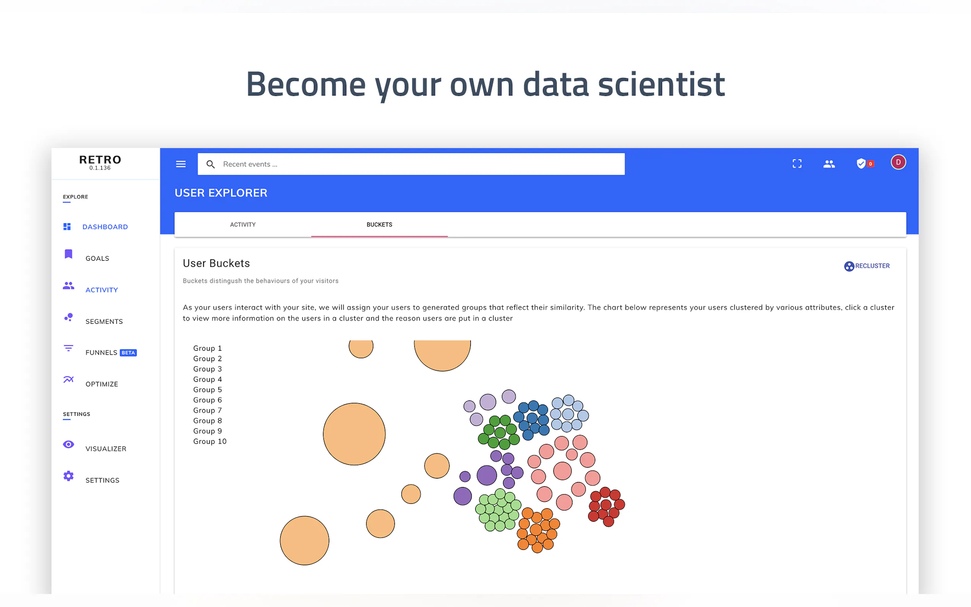Image resolution: width=971 pixels, height=607 pixels.
Task: Click the shield notification icon
Action: 861,163
